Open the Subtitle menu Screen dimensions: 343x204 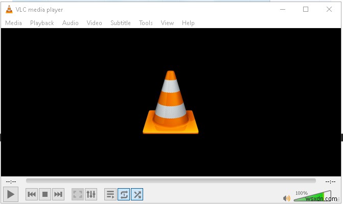click(121, 23)
